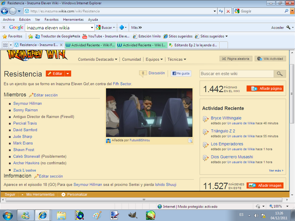Click the wiki search magnifier button
295x221 pixels.
click(280, 74)
